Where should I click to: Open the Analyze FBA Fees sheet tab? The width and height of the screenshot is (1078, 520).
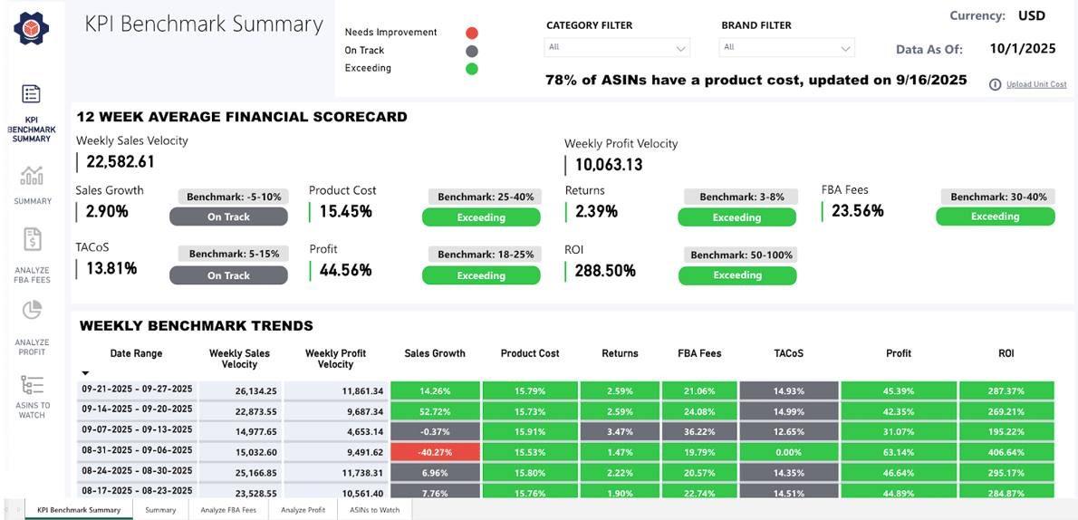pos(228,510)
